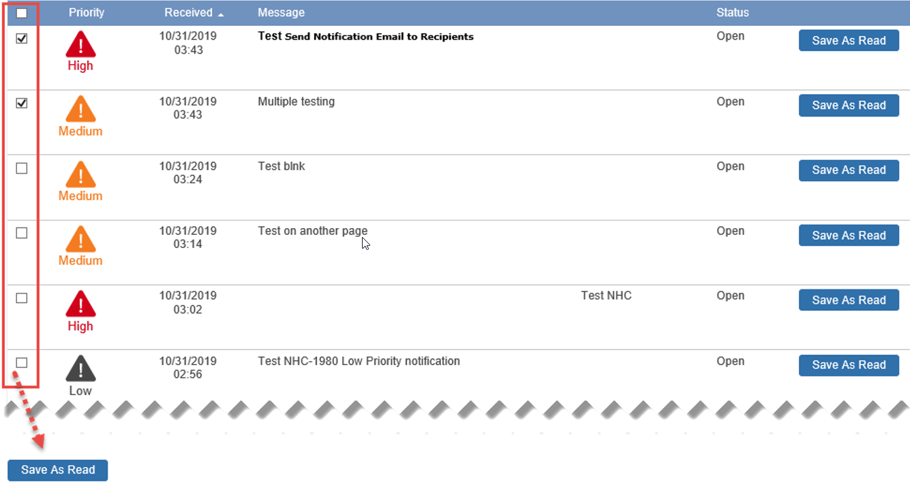Click Medium priority icon for Multiple testing
The height and width of the screenshot is (489, 910).
click(80, 110)
